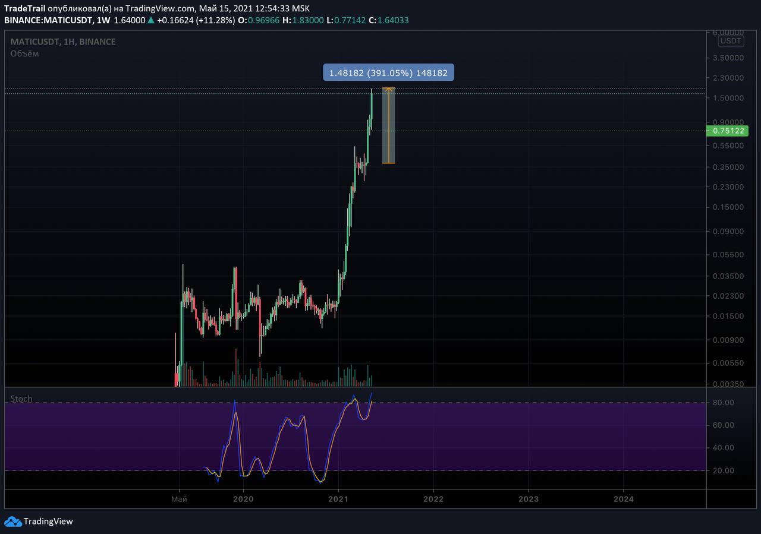Click the 2023 label on time axis
The height and width of the screenshot is (534, 761).
[529, 499]
